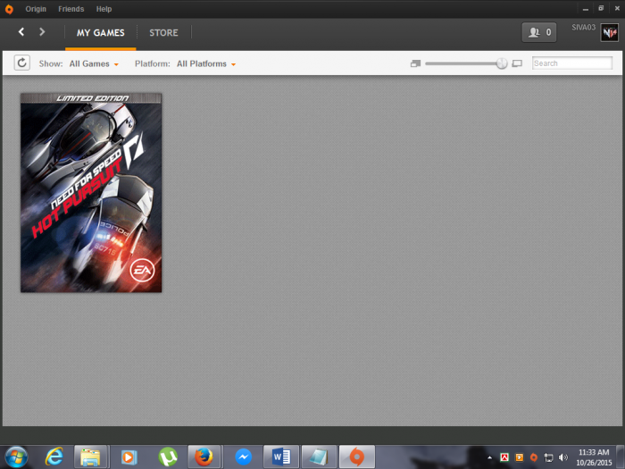Click the SIVA03 username
Screen dimensions: 625x469
click(583, 28)
